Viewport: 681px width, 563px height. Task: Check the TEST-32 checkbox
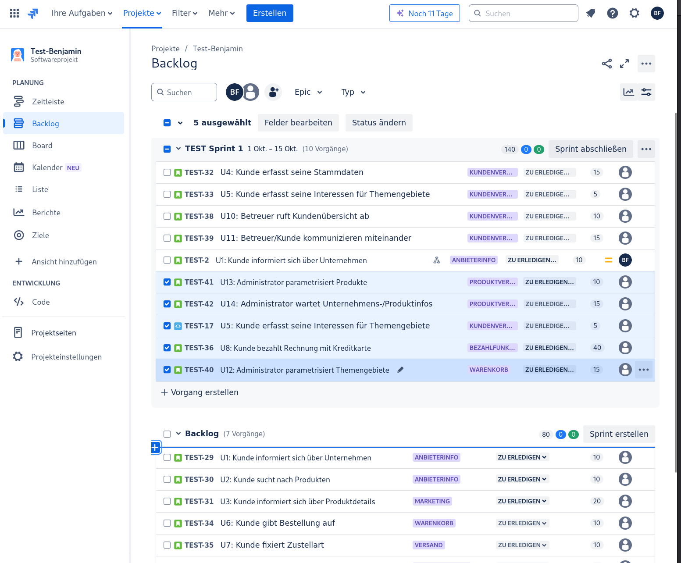coord(167,172)
